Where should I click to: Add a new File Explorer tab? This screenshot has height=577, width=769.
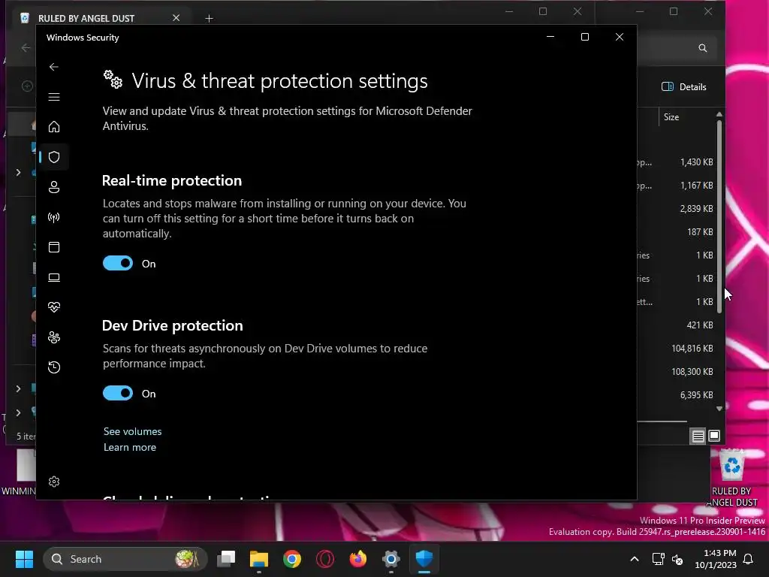coord(209,19)
